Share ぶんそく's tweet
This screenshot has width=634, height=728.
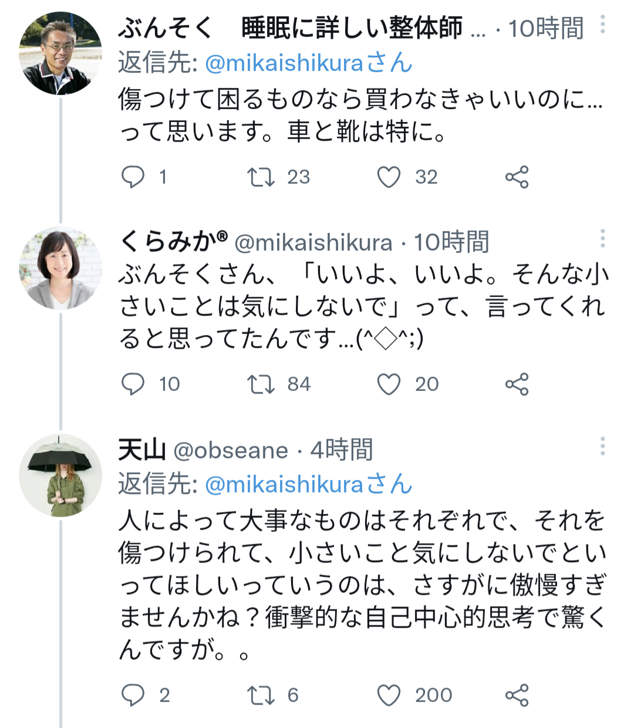[517, 177]
